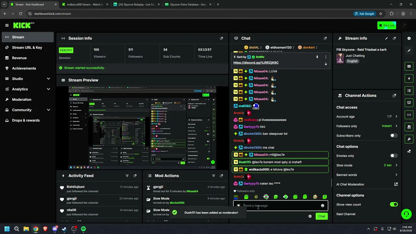
Task: Click the Send a message input field
Action: 280,206
